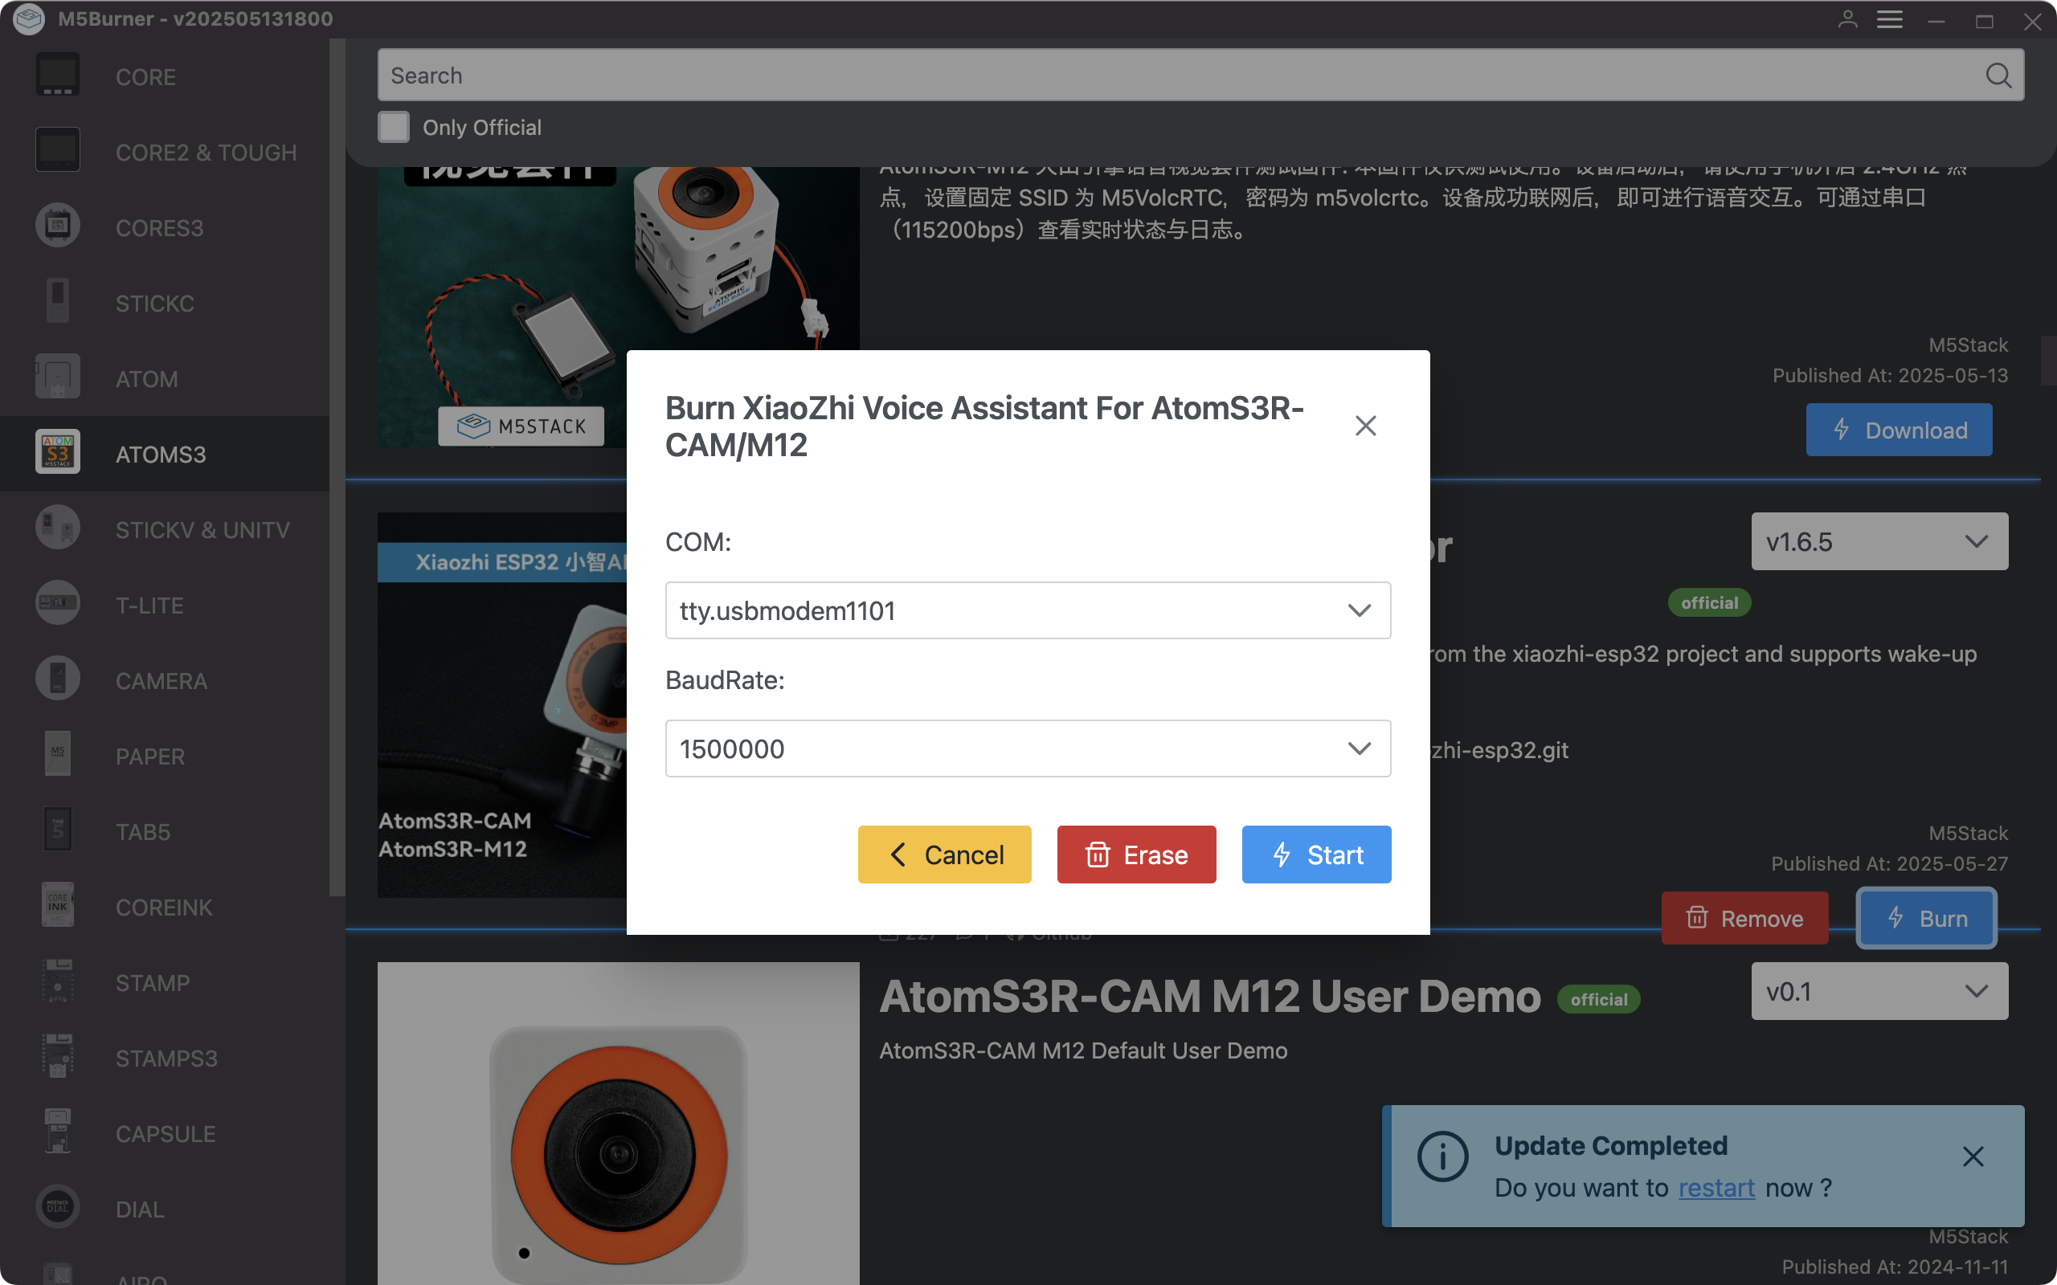Select the DIAL category
Viewport: 2057px width, 1285px height.
(x=164, y=1210)
